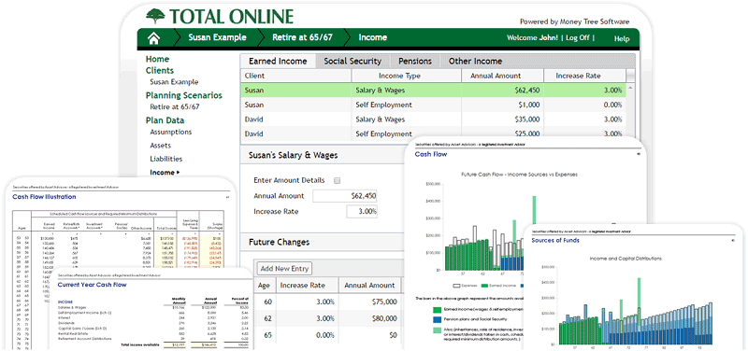This screenshot has height=351, width=748.
Task: Click the Add New Entry button
Action: (x=285, y=269)
